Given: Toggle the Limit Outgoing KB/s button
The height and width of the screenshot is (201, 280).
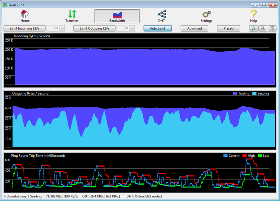Looking at the screenshot, I should [x=94, y=28].
